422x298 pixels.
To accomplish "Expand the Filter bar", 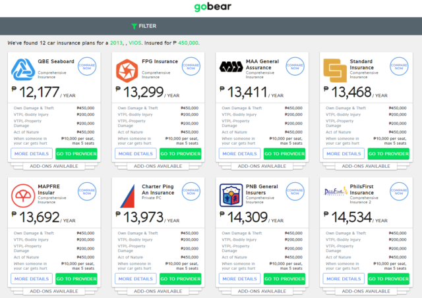I will [x=143, y=26].
